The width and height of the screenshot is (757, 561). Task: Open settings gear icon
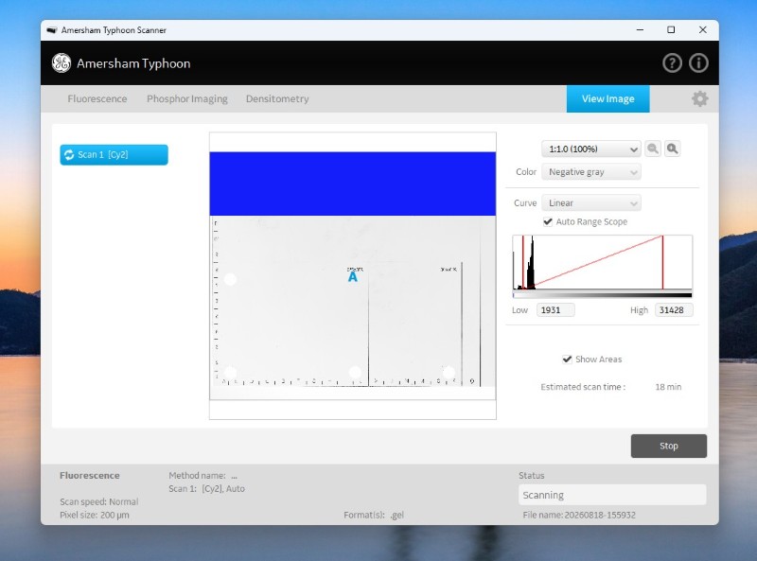(x=699, y=99)
